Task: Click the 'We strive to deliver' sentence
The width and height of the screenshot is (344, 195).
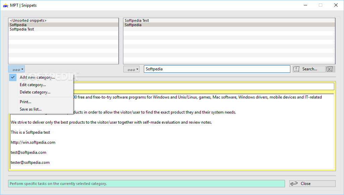Action: point(111,122)
